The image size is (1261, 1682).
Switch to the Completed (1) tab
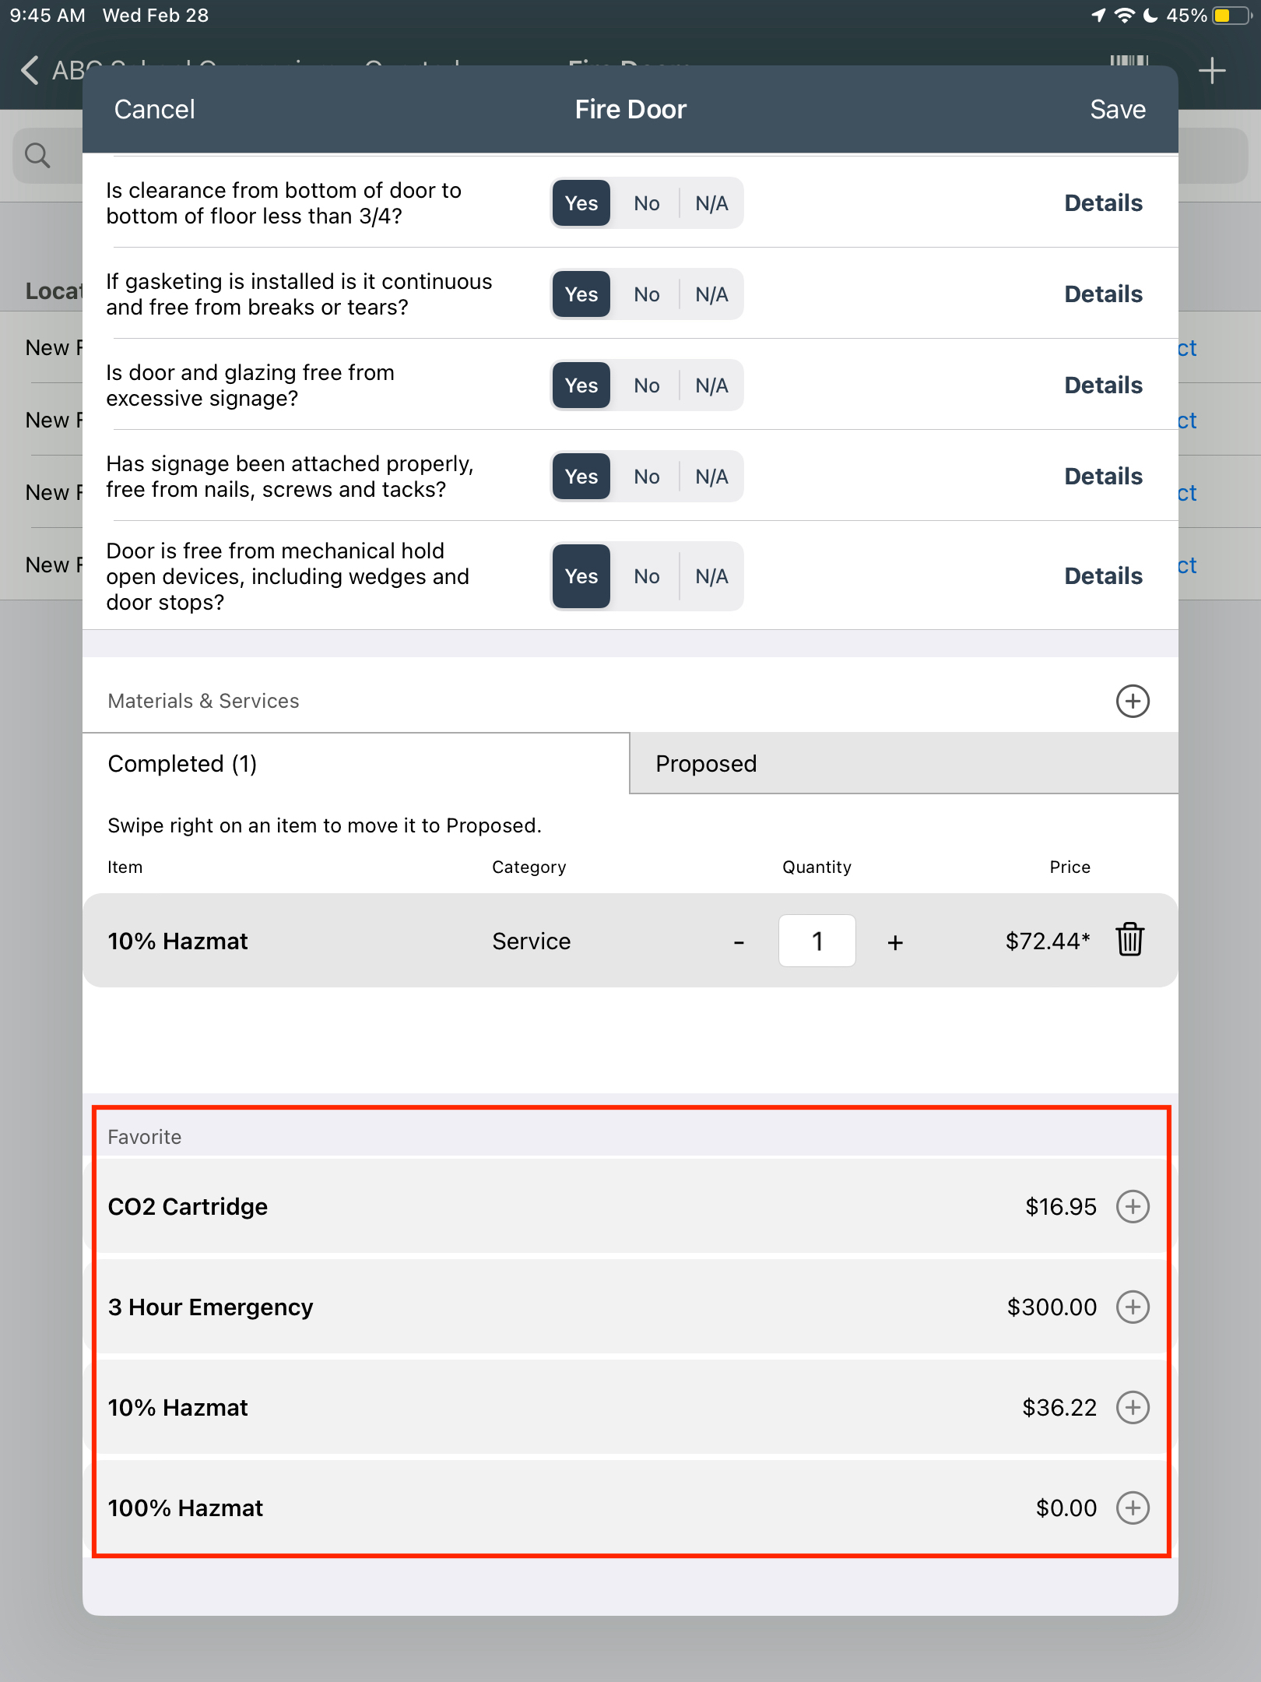click(x=356, y=763)
